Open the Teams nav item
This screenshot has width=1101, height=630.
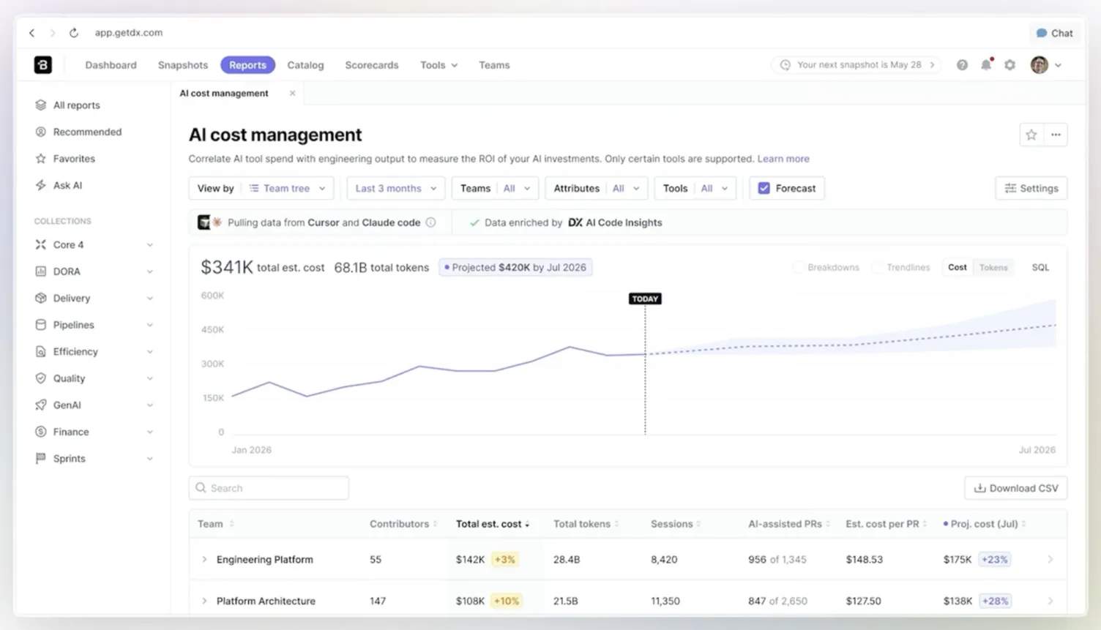click(x=494, y=65)
